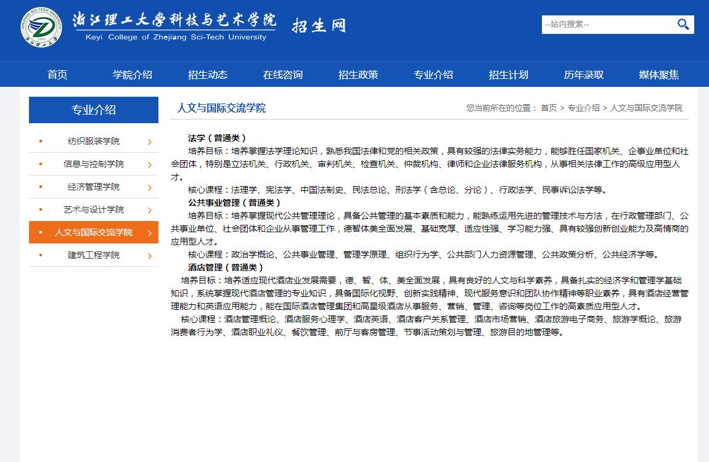Click the search magnifier icon
Viewport: 709px width, 462px height.
pyautogui.click(x=682, y=24)
